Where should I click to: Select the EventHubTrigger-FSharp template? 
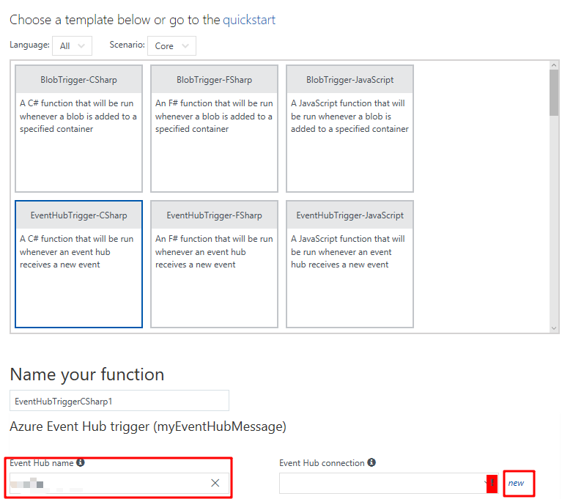click(x=215, y=264)
